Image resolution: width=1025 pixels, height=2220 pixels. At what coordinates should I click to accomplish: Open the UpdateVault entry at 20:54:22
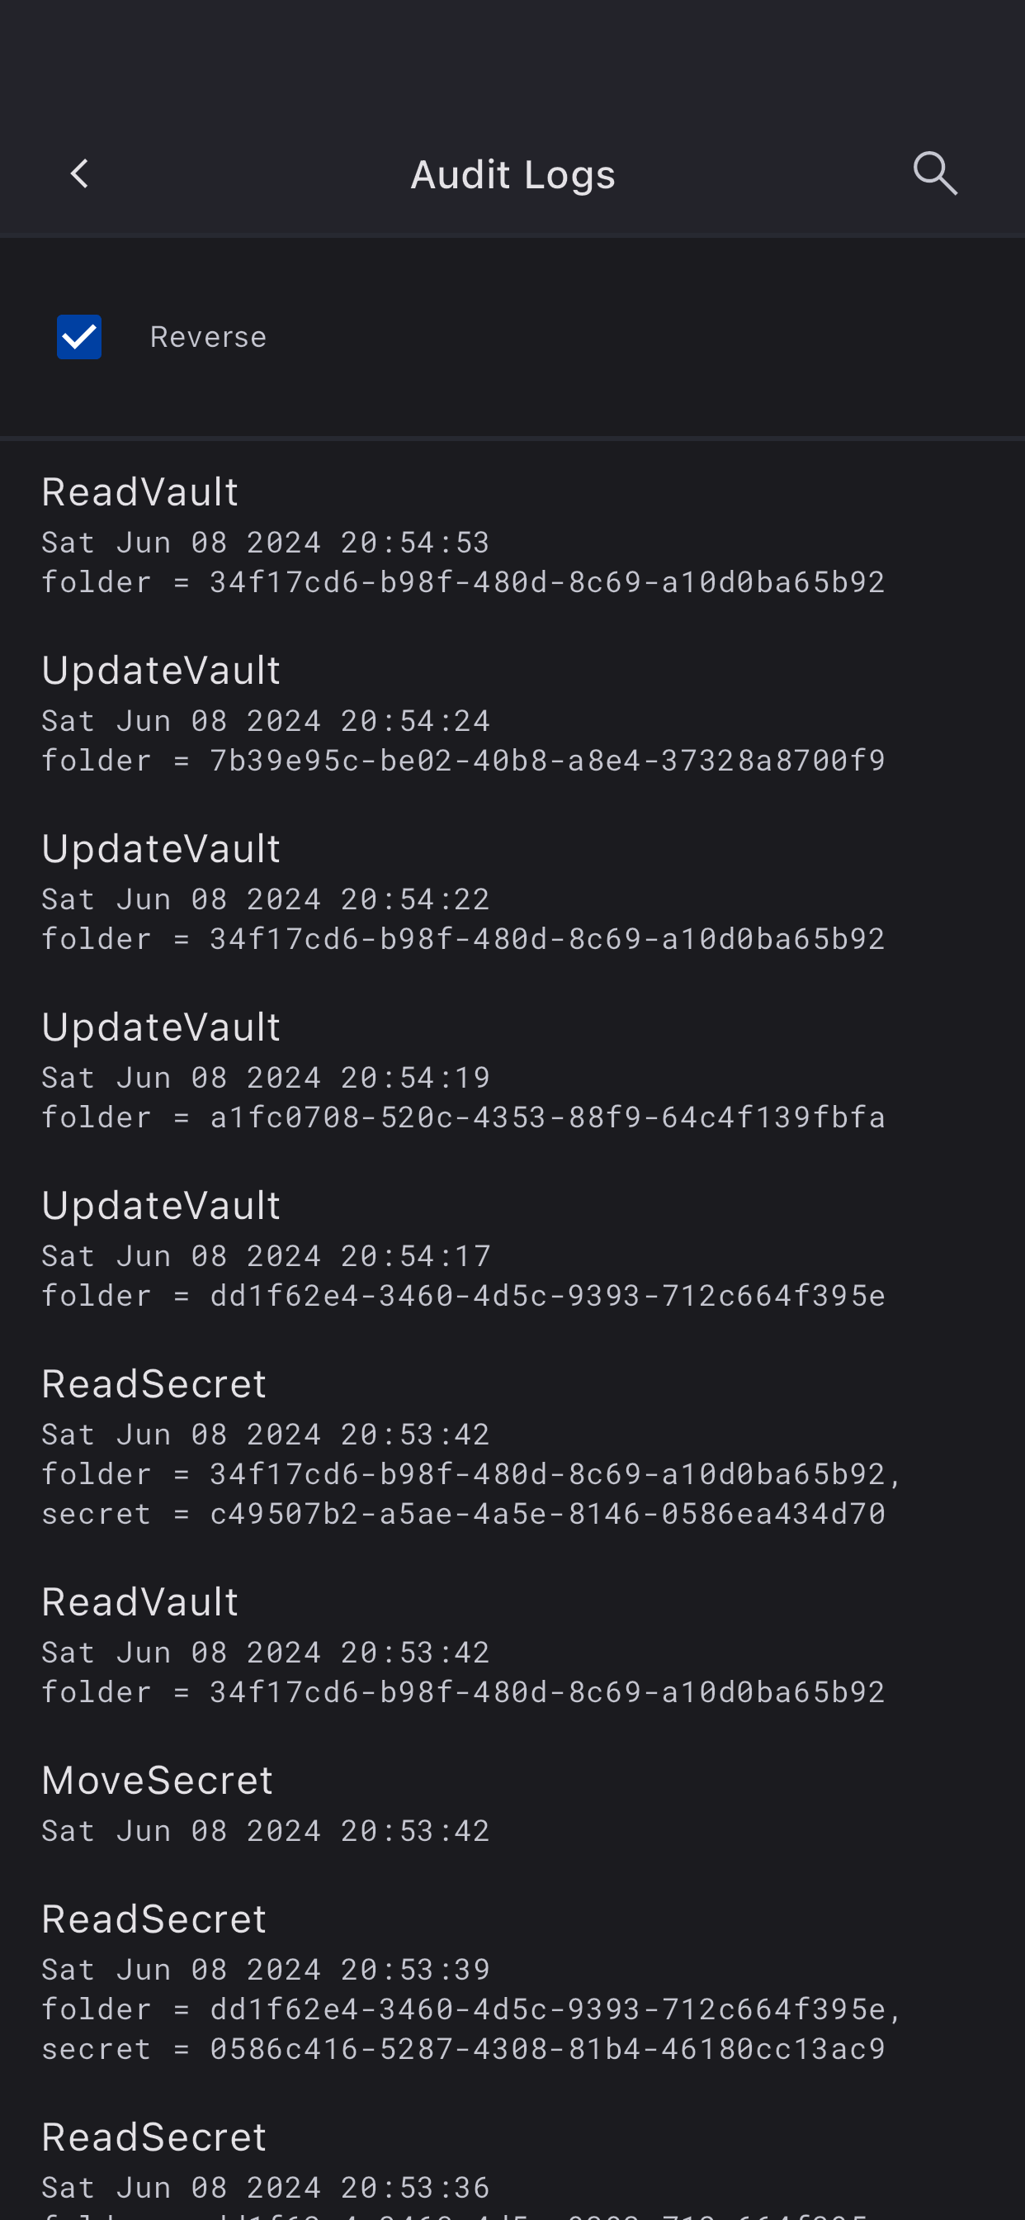point(512,891)
